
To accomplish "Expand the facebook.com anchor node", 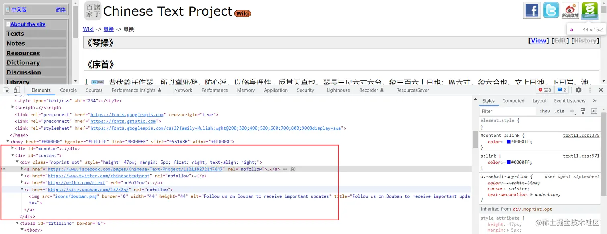I will pos(22,169).
